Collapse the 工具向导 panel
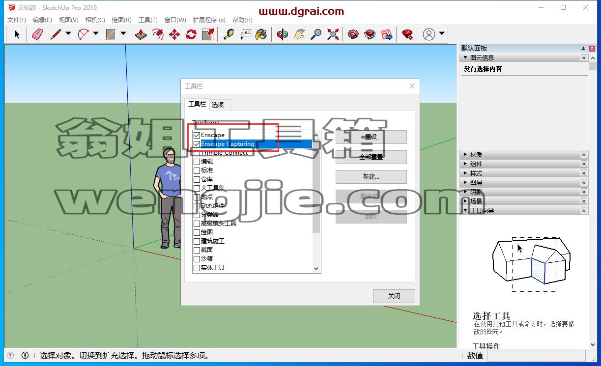 pos(465,210)
